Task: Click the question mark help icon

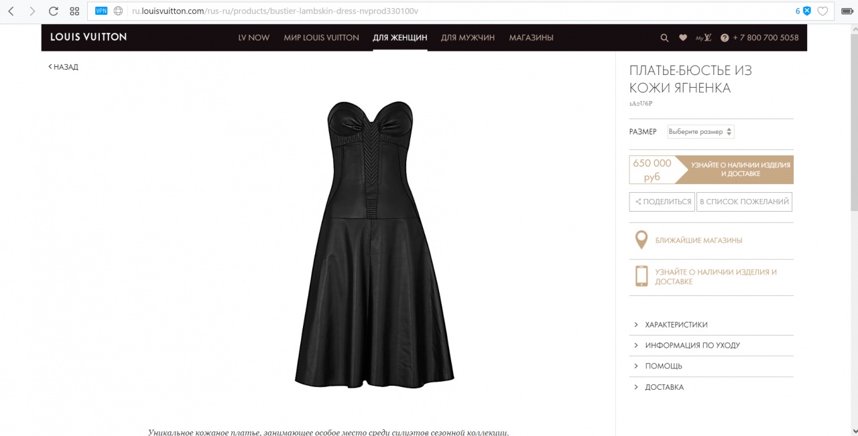Action: [x=725, y=38]
